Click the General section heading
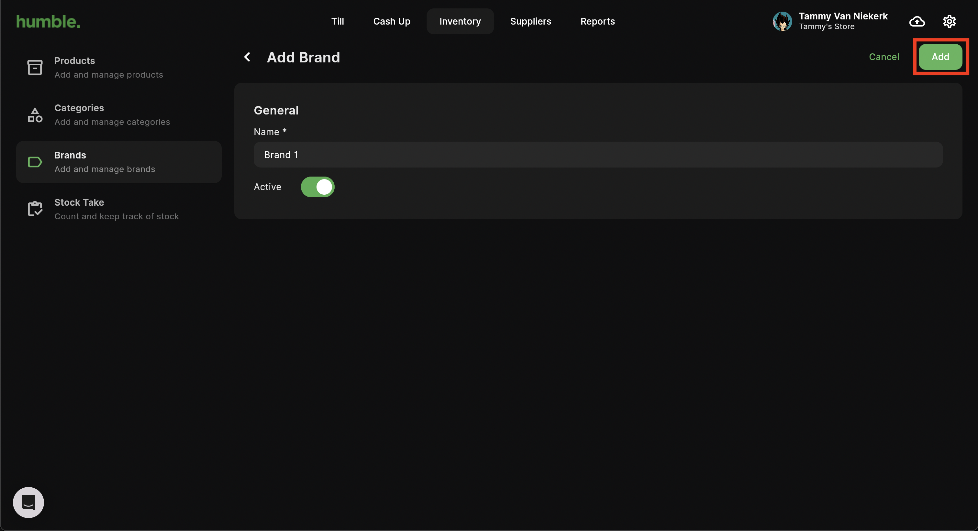The width and height of the screenshot is (978, 531). [x=276, y=110]
